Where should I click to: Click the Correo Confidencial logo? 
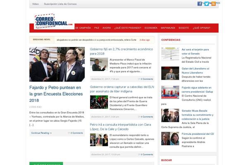(x=54, y=21)
